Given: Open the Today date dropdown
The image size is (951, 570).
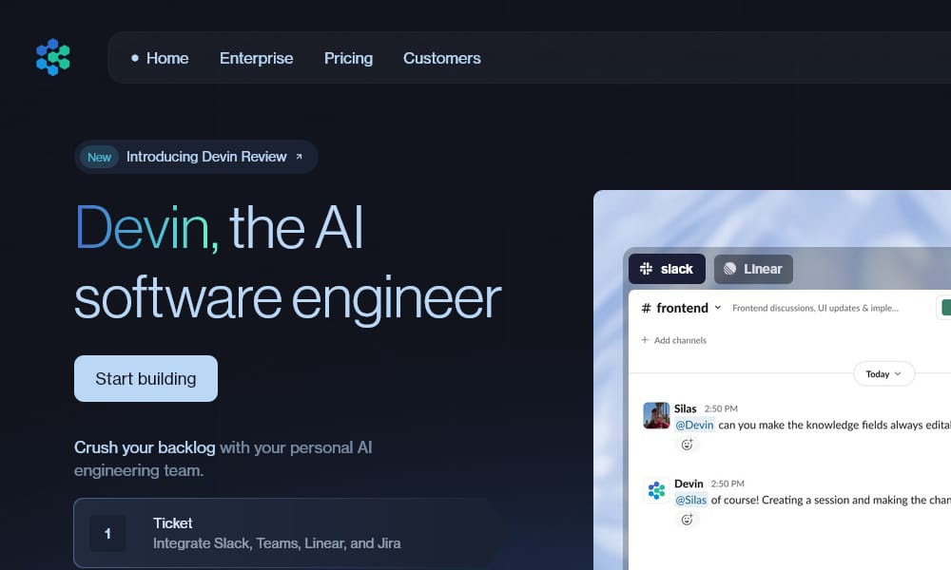Looking at the screenshot, I should 883,373.
